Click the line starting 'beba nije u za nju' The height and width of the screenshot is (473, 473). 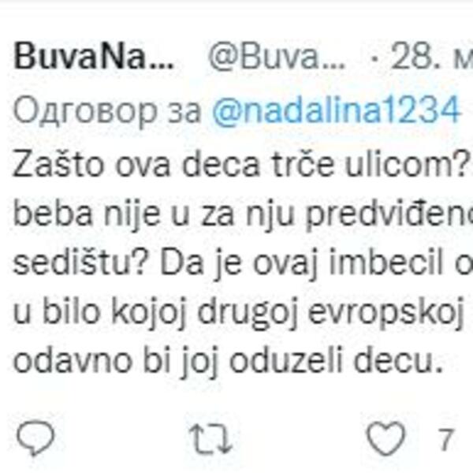pos(243,214)
